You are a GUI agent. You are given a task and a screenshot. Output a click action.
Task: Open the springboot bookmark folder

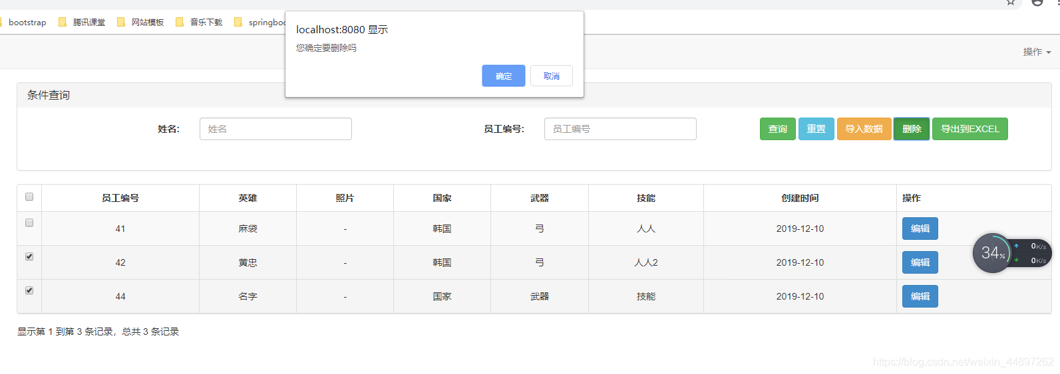click(260, 22)
